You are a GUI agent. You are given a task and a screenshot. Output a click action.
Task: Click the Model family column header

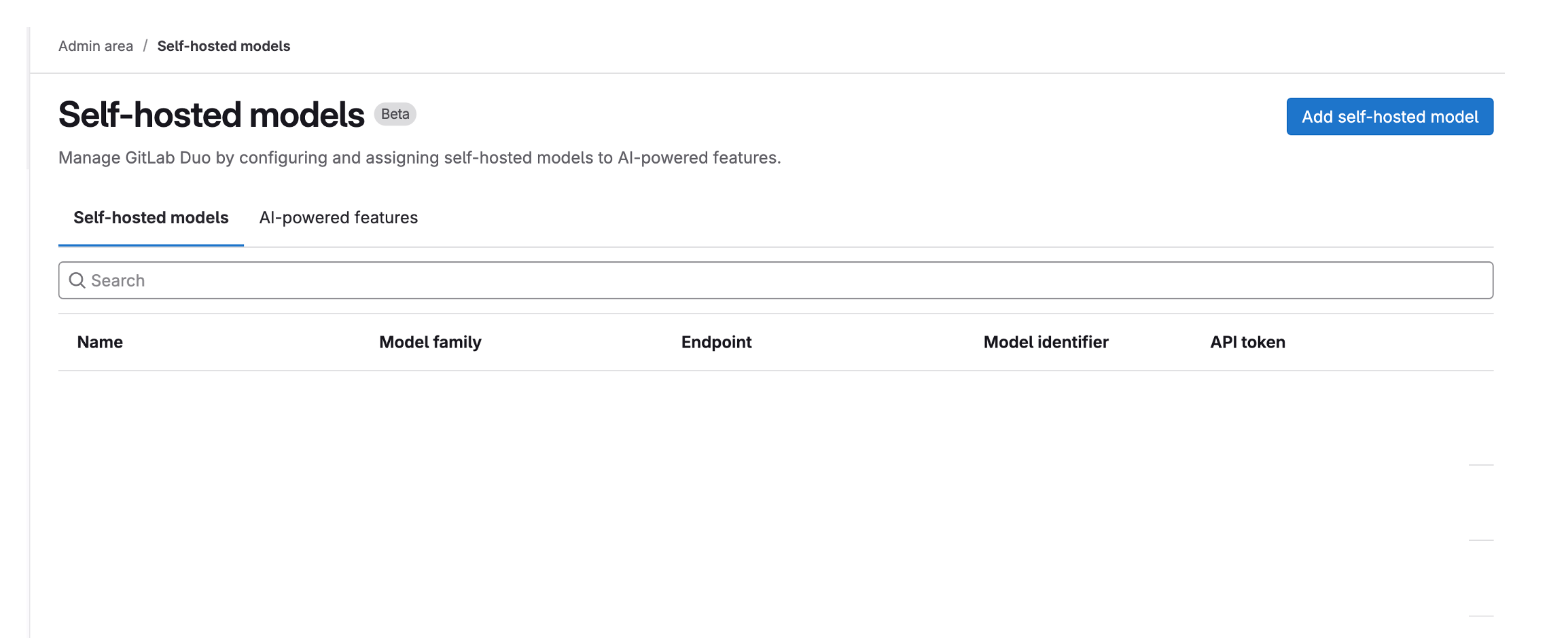tap(430, 342)
